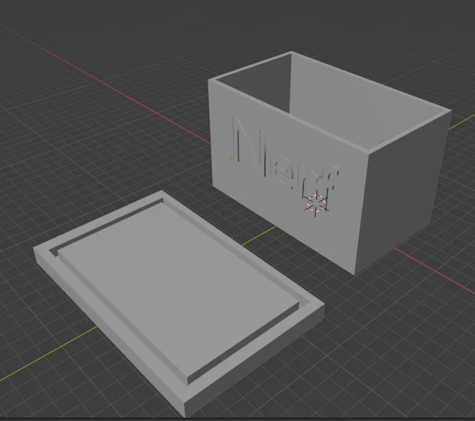Click the orange origin dot beside the Nerf text
Image resolution: width=475 pixels, height=421 pixels.
(232, 157)
